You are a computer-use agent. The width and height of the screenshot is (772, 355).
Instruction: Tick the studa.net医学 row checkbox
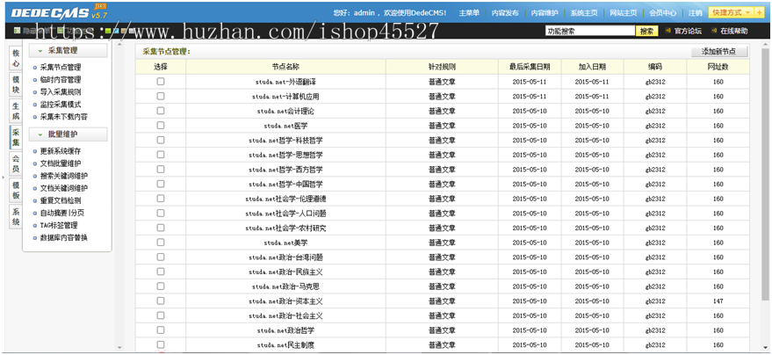pos(161,126)
